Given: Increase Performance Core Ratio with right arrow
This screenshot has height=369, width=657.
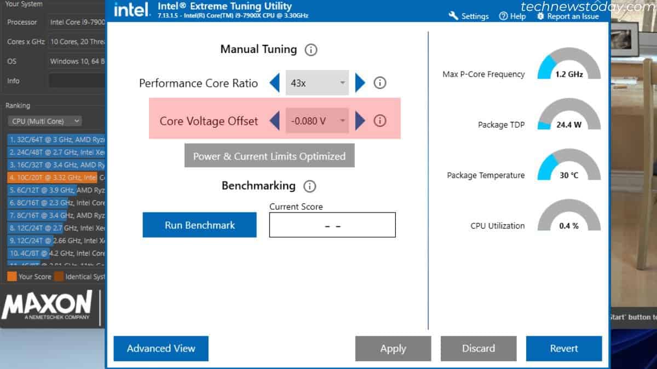Looking at the screenshot, I should click(360, 83).
